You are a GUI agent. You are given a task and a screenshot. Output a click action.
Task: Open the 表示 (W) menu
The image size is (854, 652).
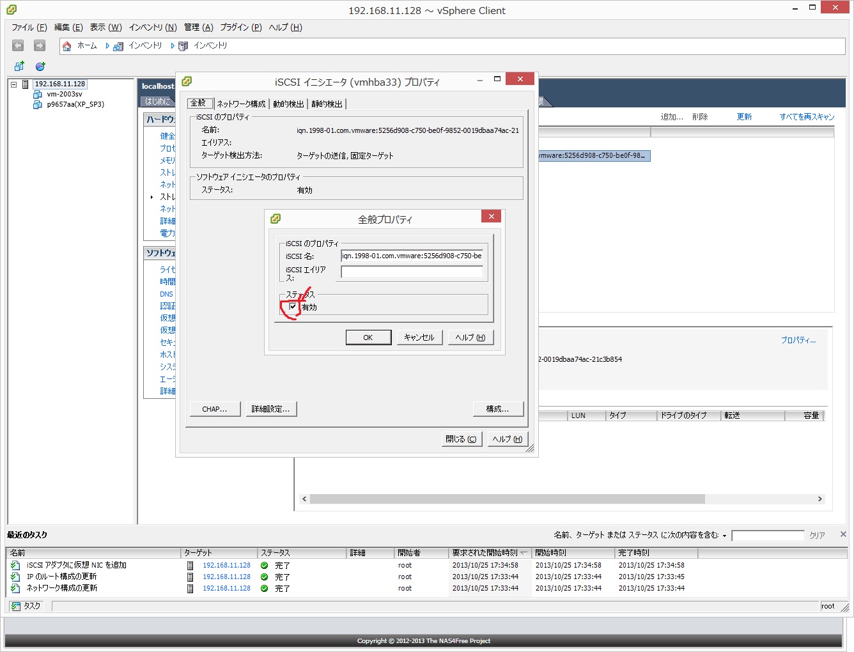(x=105, y=27)
